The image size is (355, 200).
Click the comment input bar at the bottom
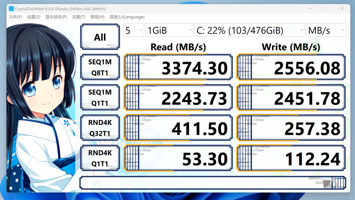coord(213,183)
